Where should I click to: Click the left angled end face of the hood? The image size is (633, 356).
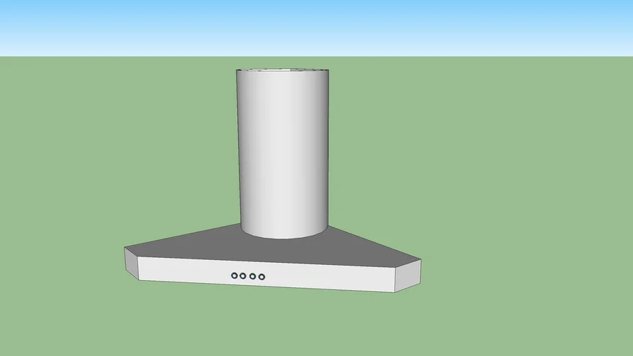click(131, 264)
